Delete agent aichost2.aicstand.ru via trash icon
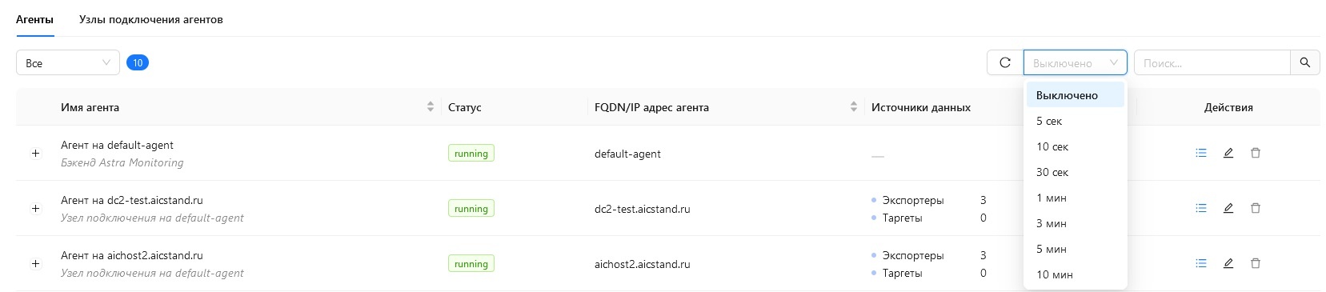The image size is (1326, 292). (x=1256, y=263)
